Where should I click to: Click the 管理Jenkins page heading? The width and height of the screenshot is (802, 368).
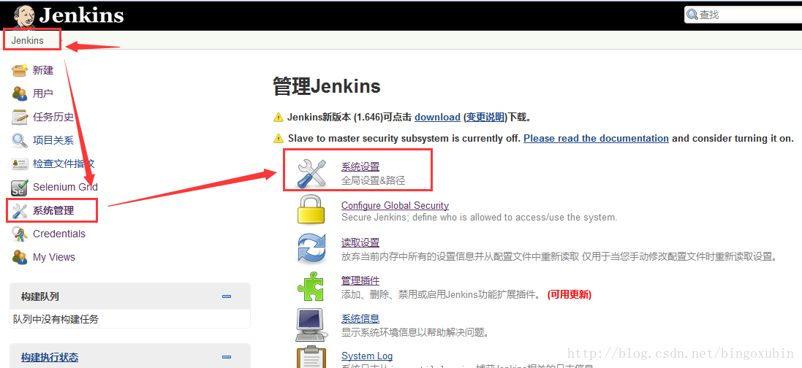click(x=327, y=86)
